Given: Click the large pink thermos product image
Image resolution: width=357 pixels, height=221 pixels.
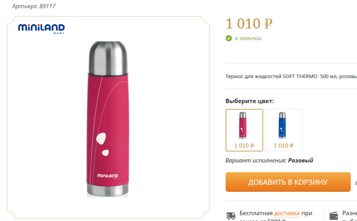Looking at the screenshot, I should [108, 119].
